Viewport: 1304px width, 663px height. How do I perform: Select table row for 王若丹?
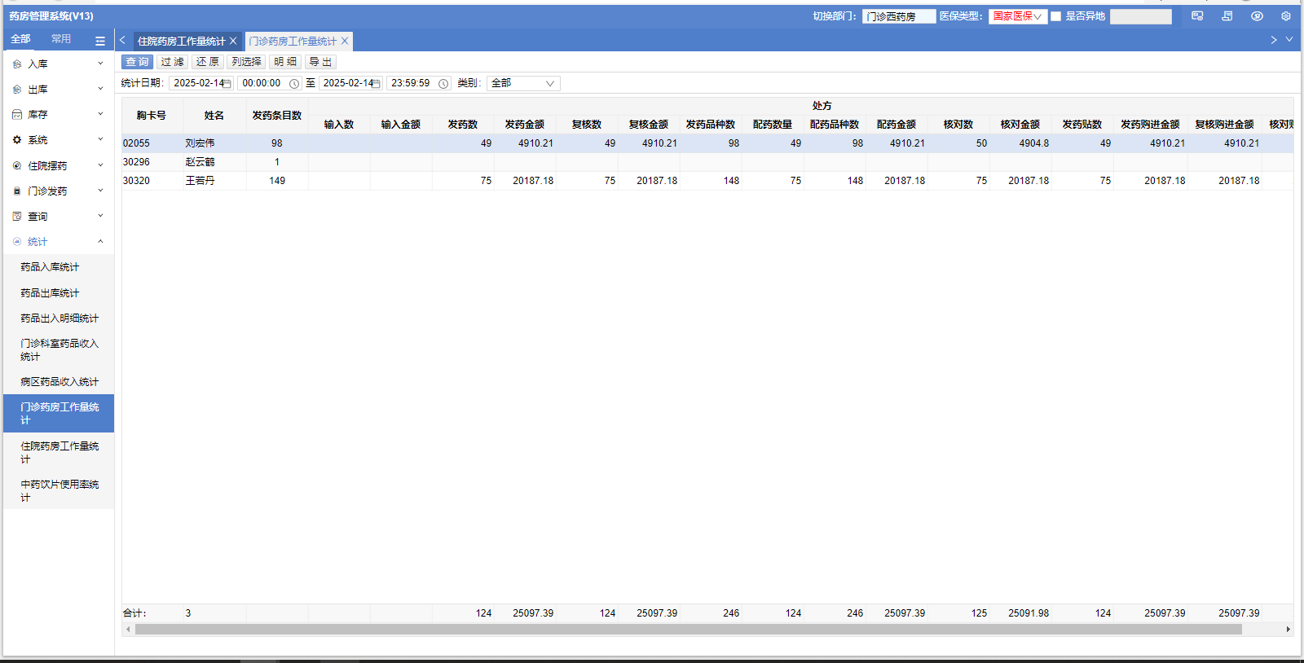coord(707,181)
